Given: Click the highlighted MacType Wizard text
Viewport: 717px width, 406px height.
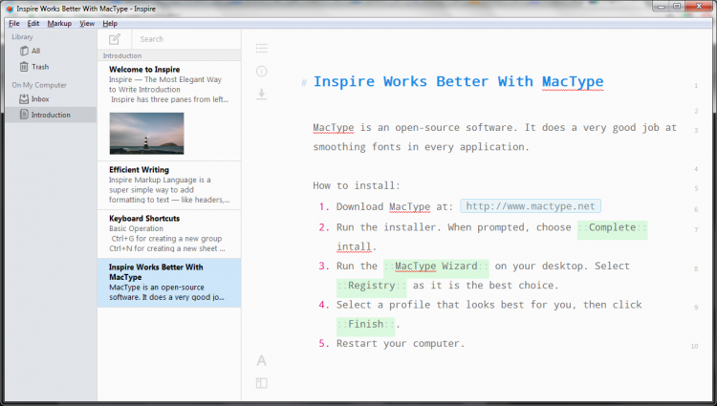Looking at the screenshot, I should pyautogui.click(x=436, y=267).
